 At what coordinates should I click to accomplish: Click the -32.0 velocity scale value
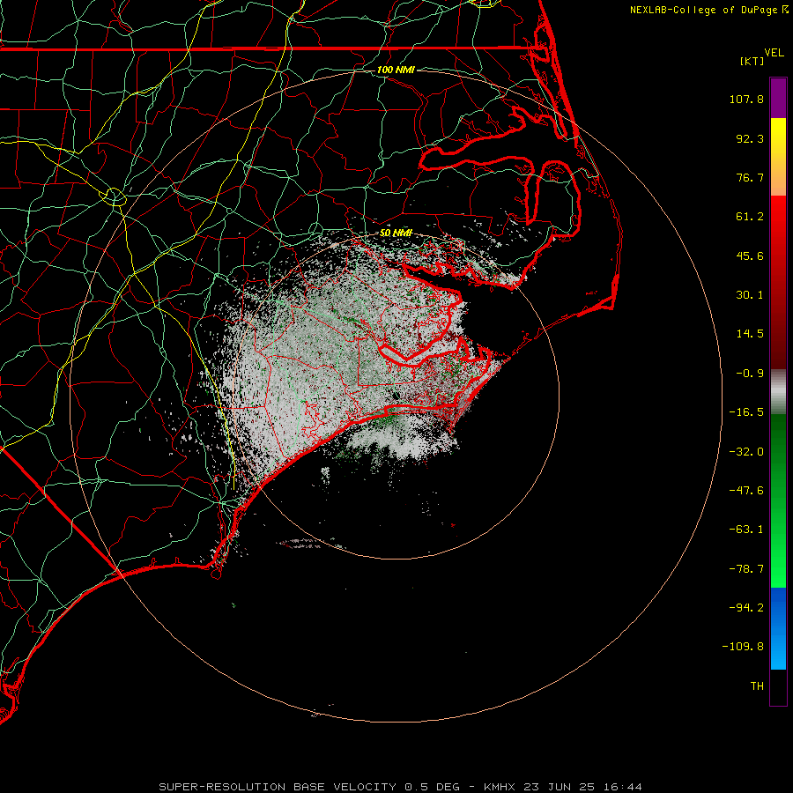(746, 452)
